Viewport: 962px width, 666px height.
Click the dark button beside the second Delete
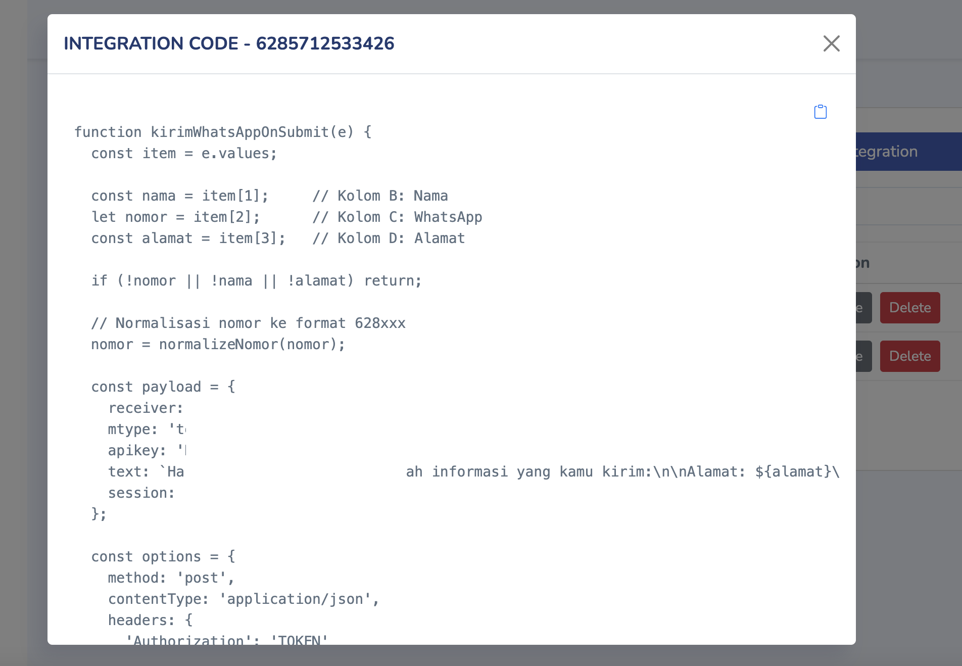(x=863, y=356)
